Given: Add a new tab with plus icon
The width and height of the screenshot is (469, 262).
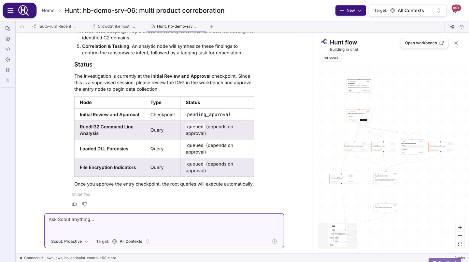Looking at the screenshot, I should click(x=212, y=27).
